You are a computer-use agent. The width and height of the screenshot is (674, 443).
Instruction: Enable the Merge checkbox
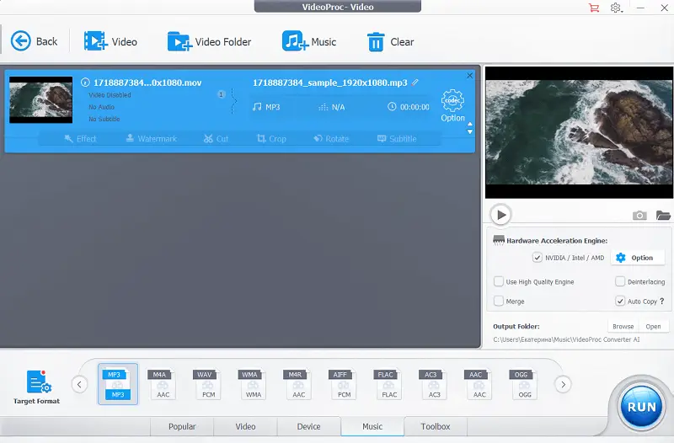click(499, 301)
